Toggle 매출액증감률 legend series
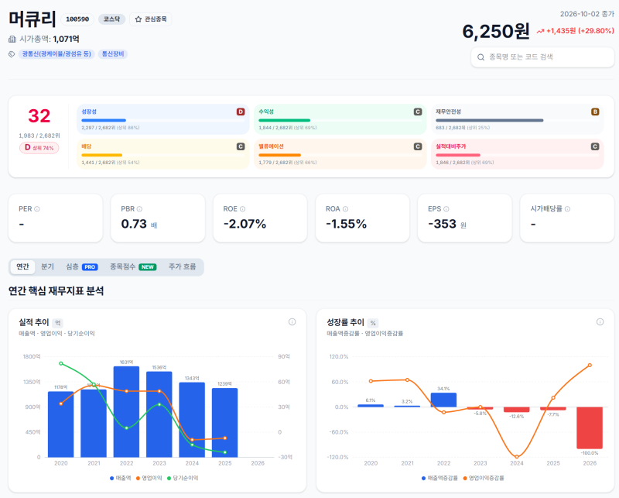619x498 pixels. click(439, 478)
